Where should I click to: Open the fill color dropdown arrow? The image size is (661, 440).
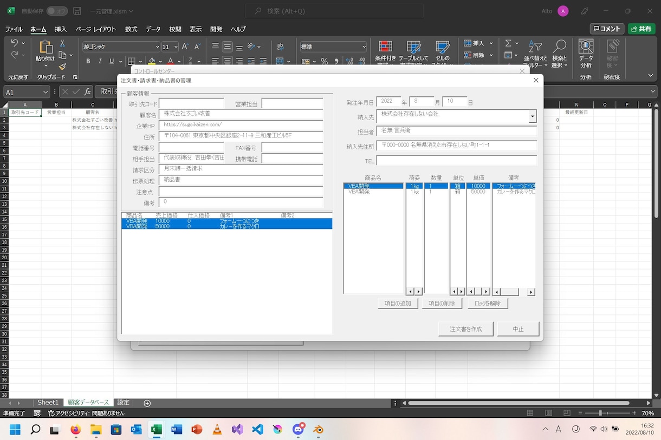[x=161, y=61]
